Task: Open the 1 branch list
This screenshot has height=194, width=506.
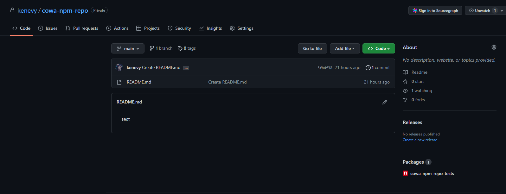Action: tap(161, 48)
